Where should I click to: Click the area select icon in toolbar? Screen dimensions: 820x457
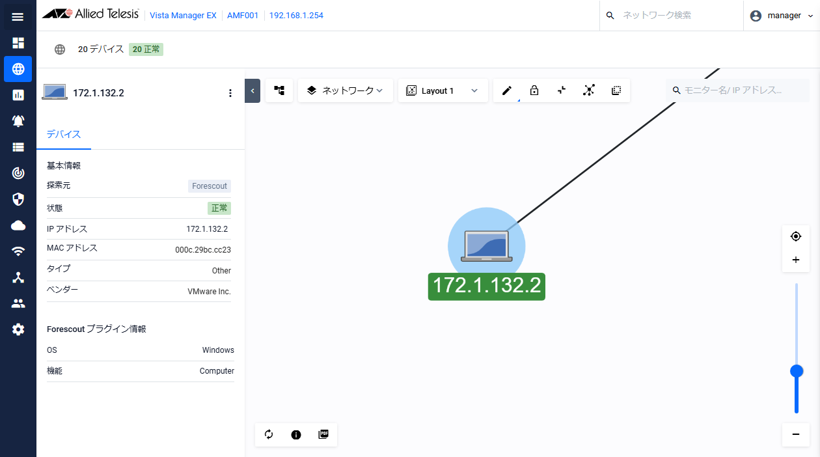tap(616, 90)
